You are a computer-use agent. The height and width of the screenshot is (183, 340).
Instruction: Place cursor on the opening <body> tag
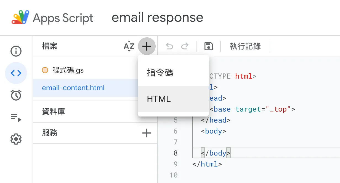pos(214,131)
